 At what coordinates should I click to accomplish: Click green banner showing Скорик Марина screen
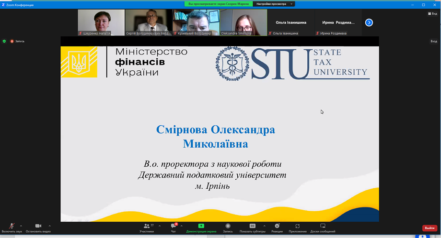(219, 4)
